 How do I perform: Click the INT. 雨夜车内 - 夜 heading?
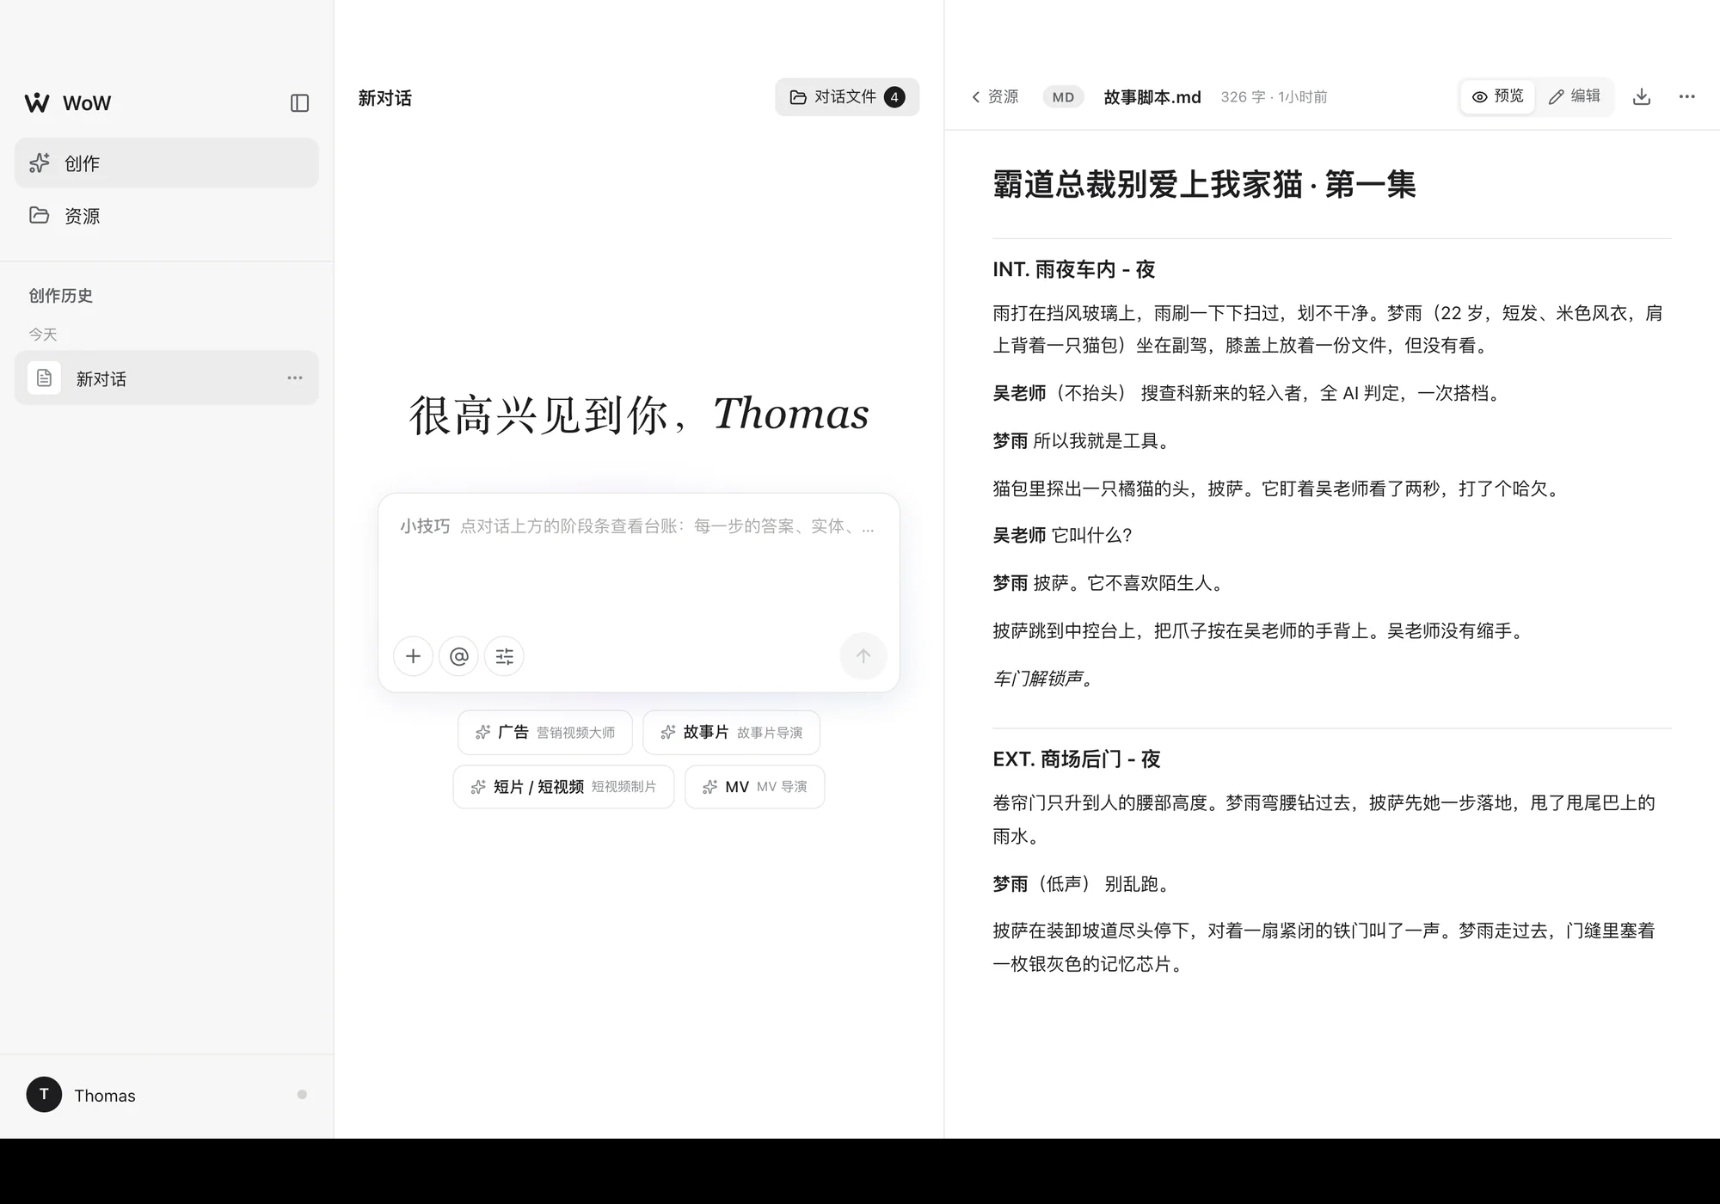[x=1074, y=270]
